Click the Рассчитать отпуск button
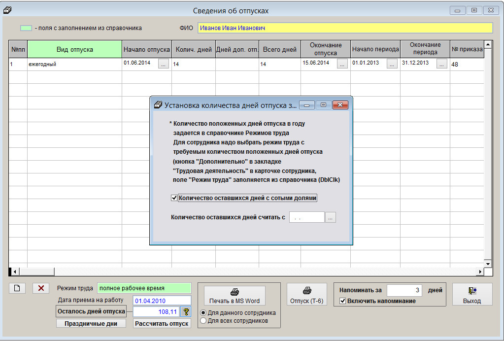This screenshot has height=341, width=504. coord(162,324)
